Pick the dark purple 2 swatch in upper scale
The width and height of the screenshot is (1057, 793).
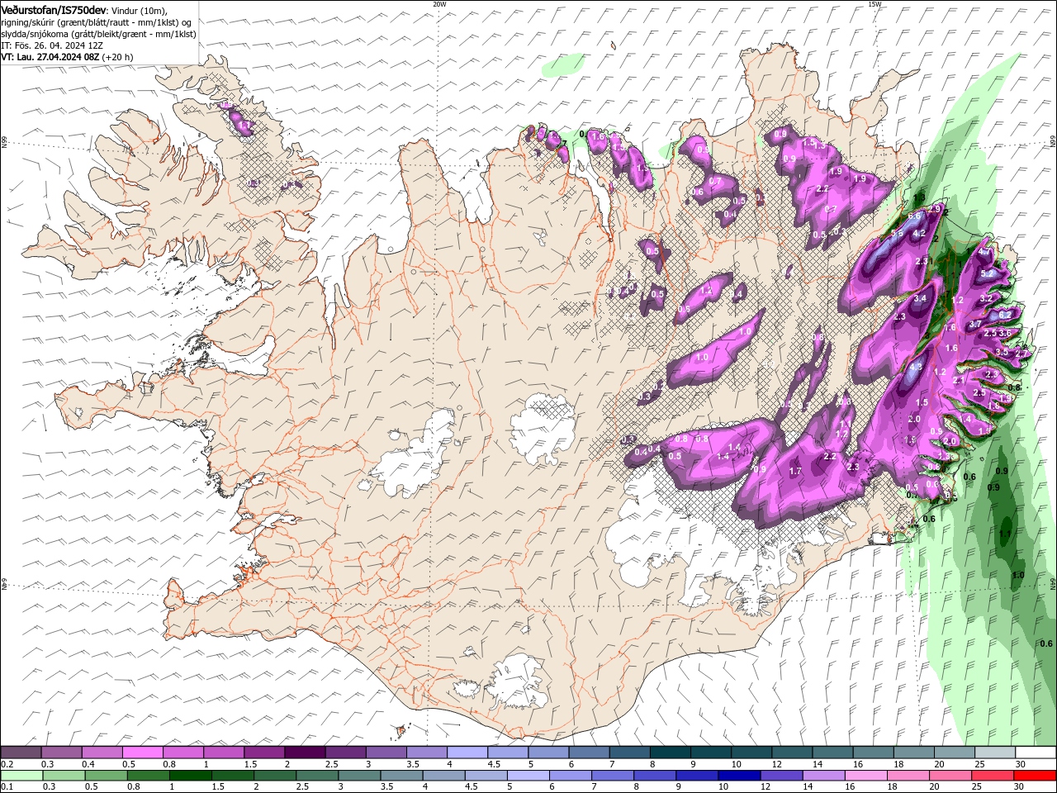tap(304, 753)
